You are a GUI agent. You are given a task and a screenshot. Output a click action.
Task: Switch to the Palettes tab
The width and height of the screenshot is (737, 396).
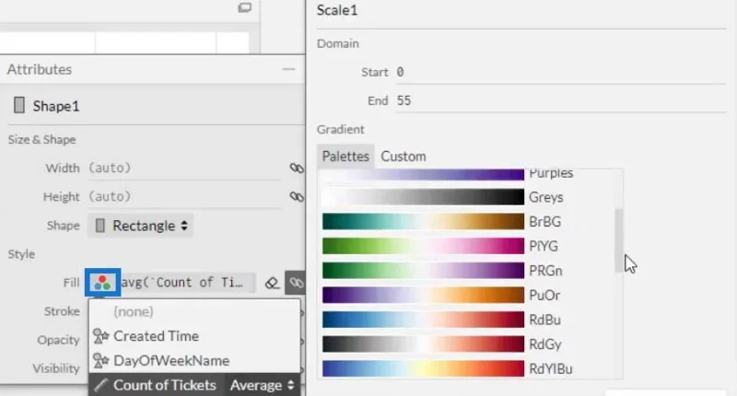(x=345, y=157)
